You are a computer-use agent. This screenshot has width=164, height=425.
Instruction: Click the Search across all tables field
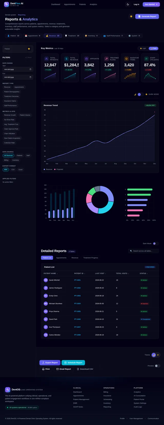click(143, 251)
